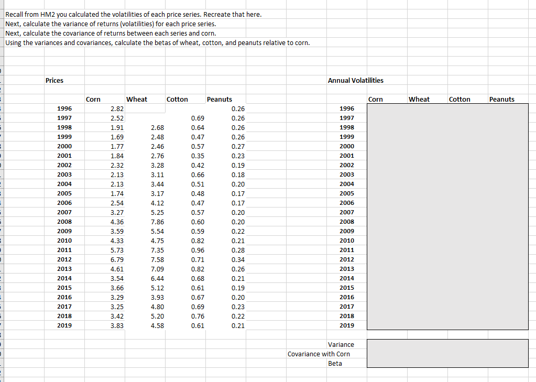Click inside the gray volatilities output area
The height and width of the screenshot is (382, 536).
point(448,215)
